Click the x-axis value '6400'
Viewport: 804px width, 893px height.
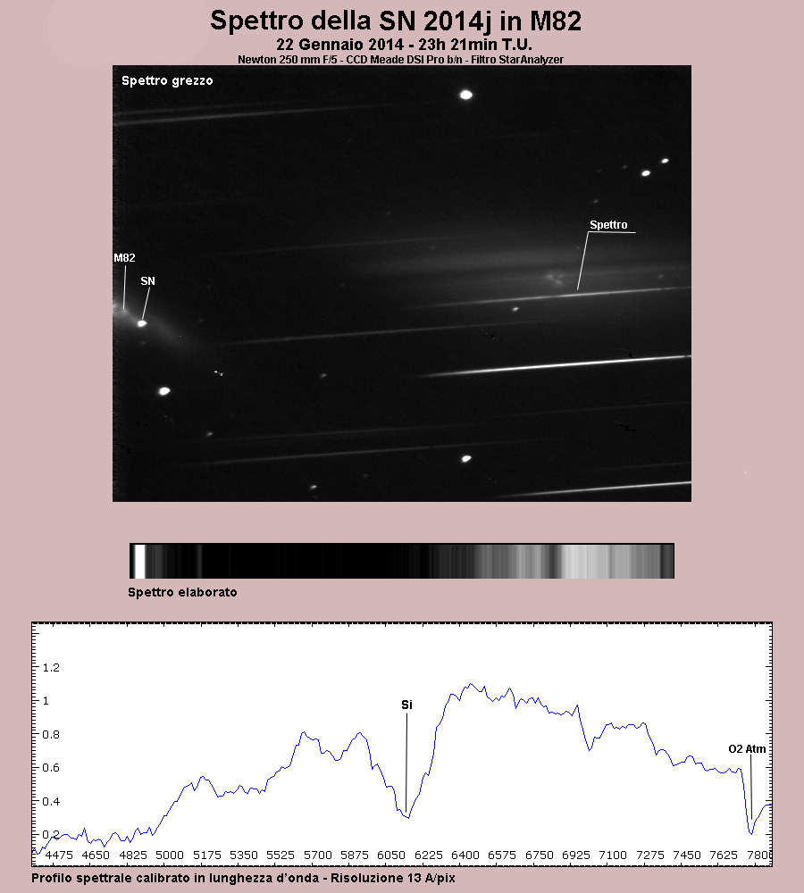(465, 855)
